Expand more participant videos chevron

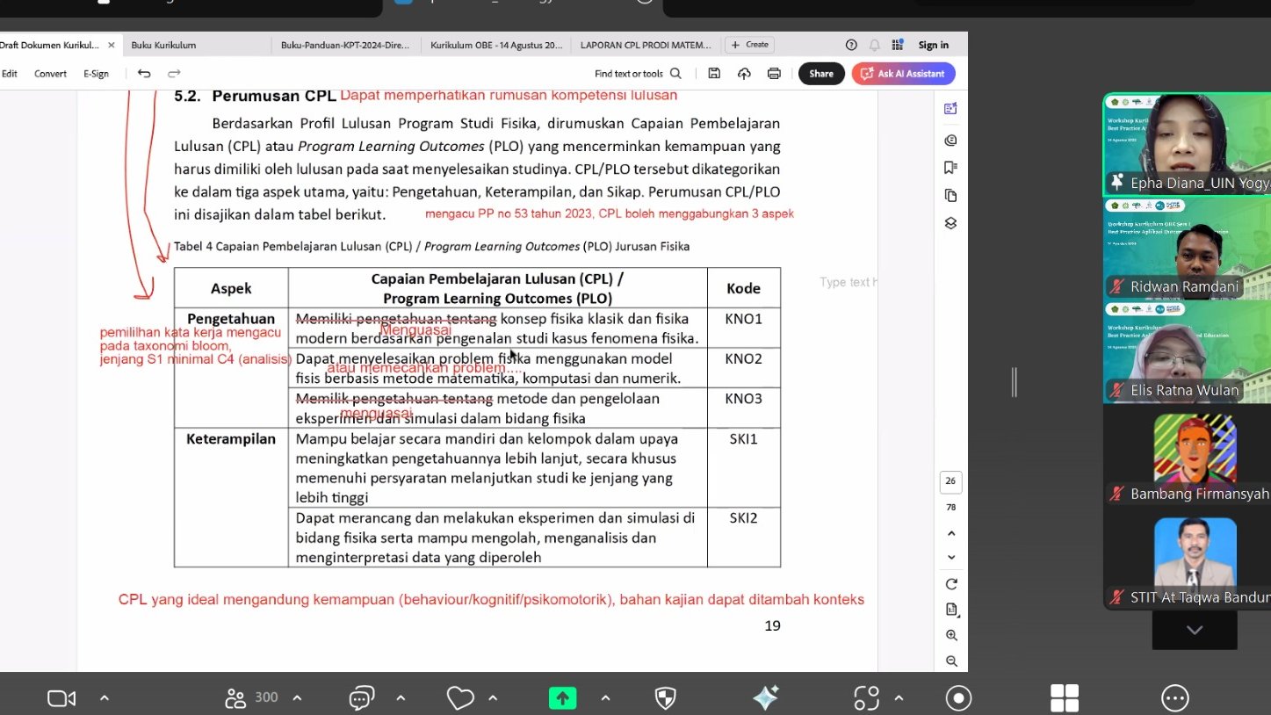(1194, 630)
